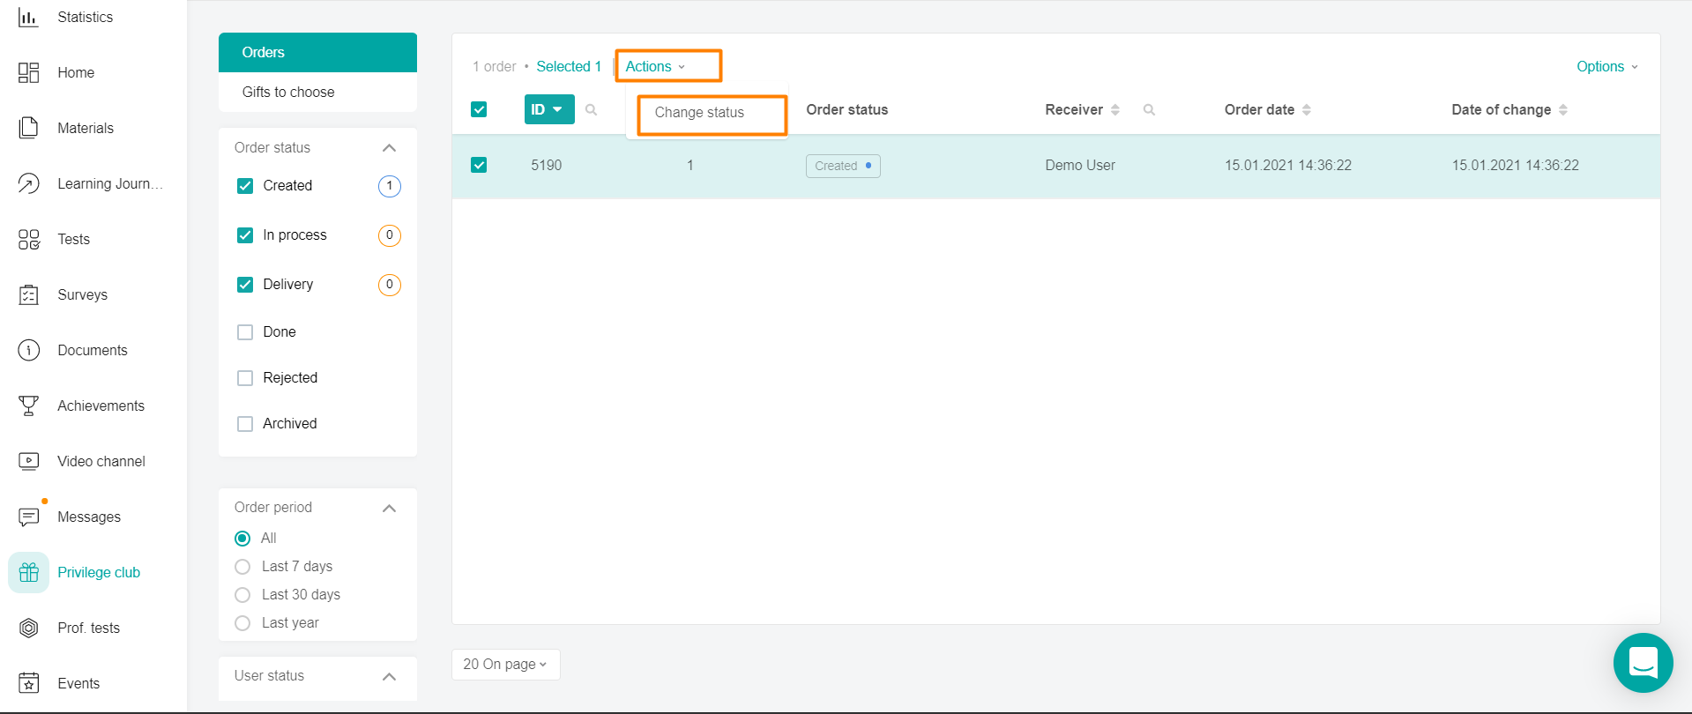
Task: Click the Receiver column header
Action: (x=1074, y=109)
